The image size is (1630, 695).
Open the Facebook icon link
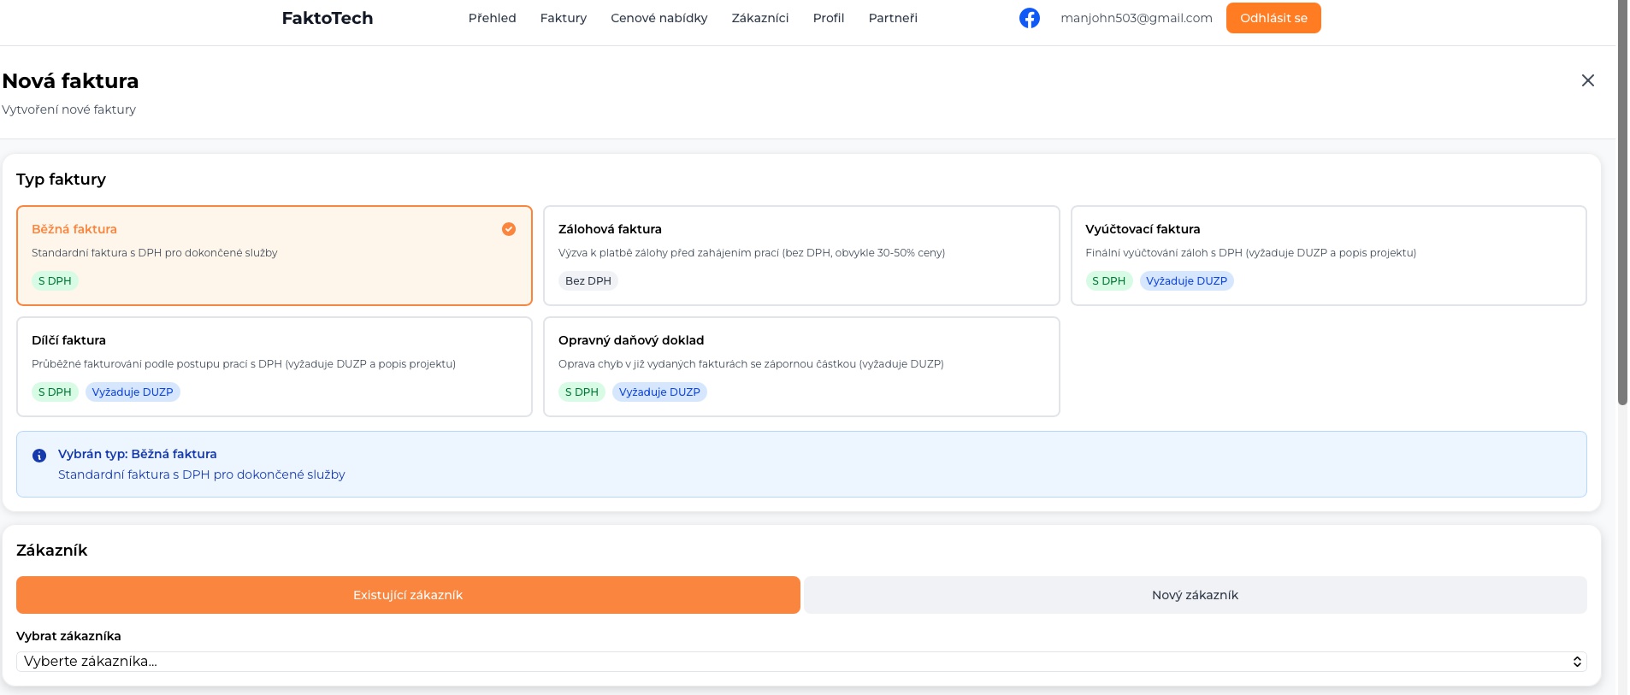[1030, 18]
